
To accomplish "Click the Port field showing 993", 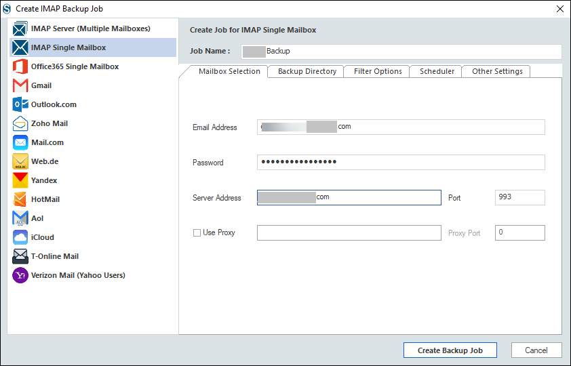I will [520, 197].
